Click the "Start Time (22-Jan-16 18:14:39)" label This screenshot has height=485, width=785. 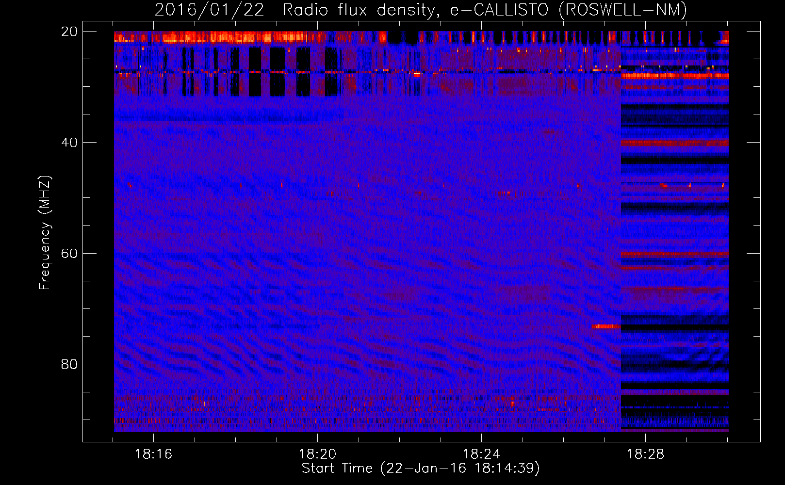pos(421,469)
